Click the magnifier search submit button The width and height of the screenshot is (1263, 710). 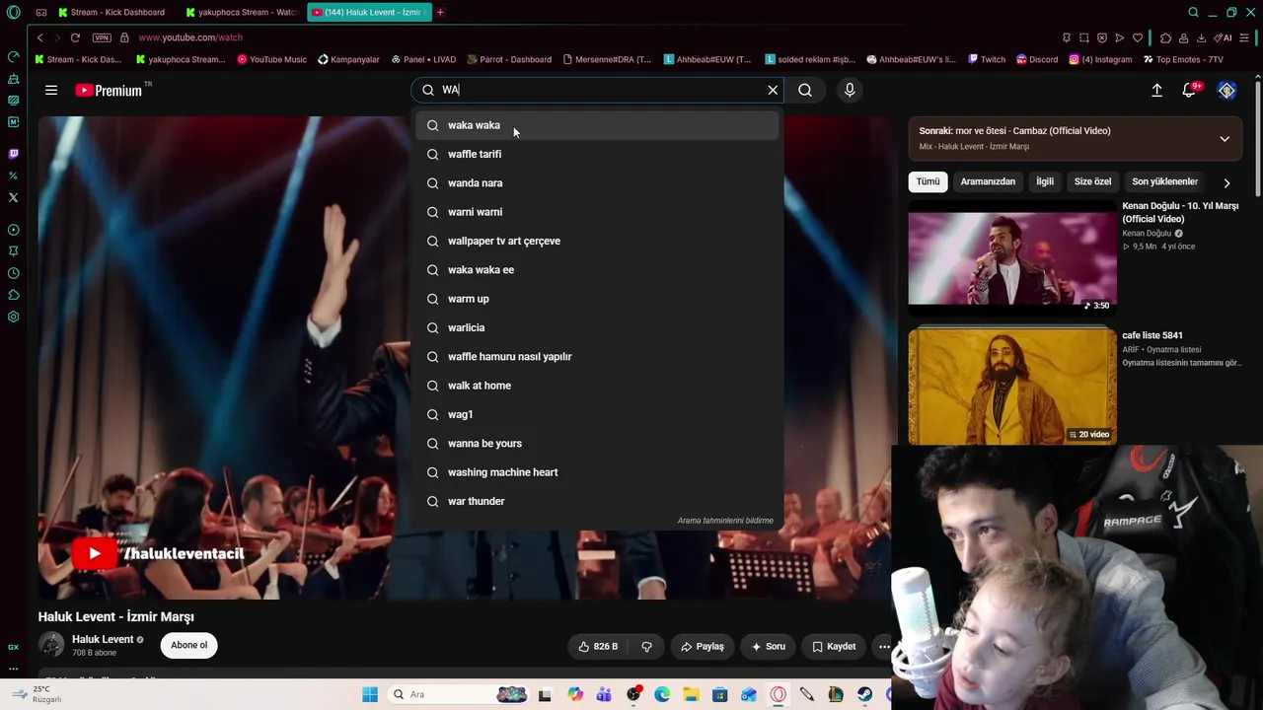pyautogui.click(x=805, y=90)
